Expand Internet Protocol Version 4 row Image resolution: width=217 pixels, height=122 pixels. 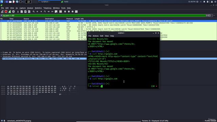coord(1,57)
